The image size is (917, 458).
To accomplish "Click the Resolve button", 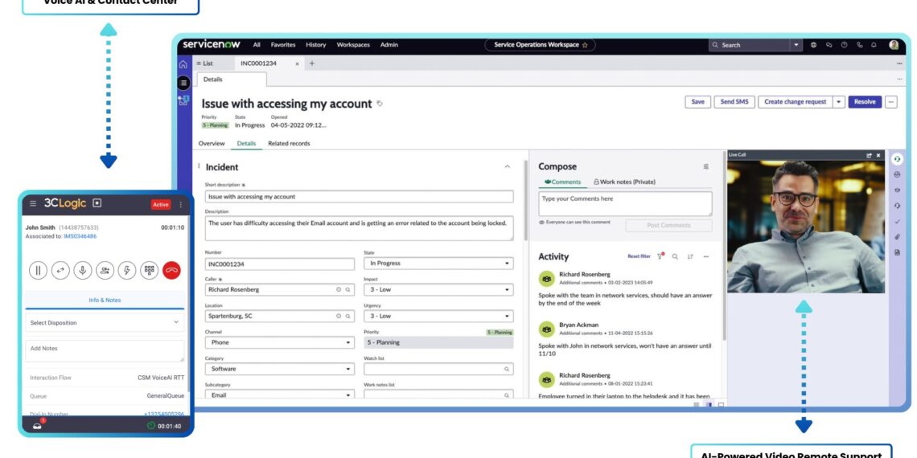I will 865,102.
